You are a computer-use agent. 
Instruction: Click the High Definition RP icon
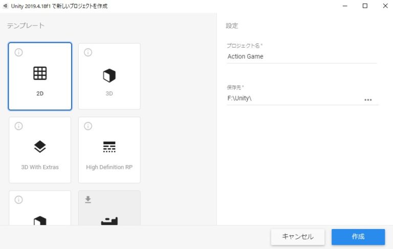[x=109, y=147]
